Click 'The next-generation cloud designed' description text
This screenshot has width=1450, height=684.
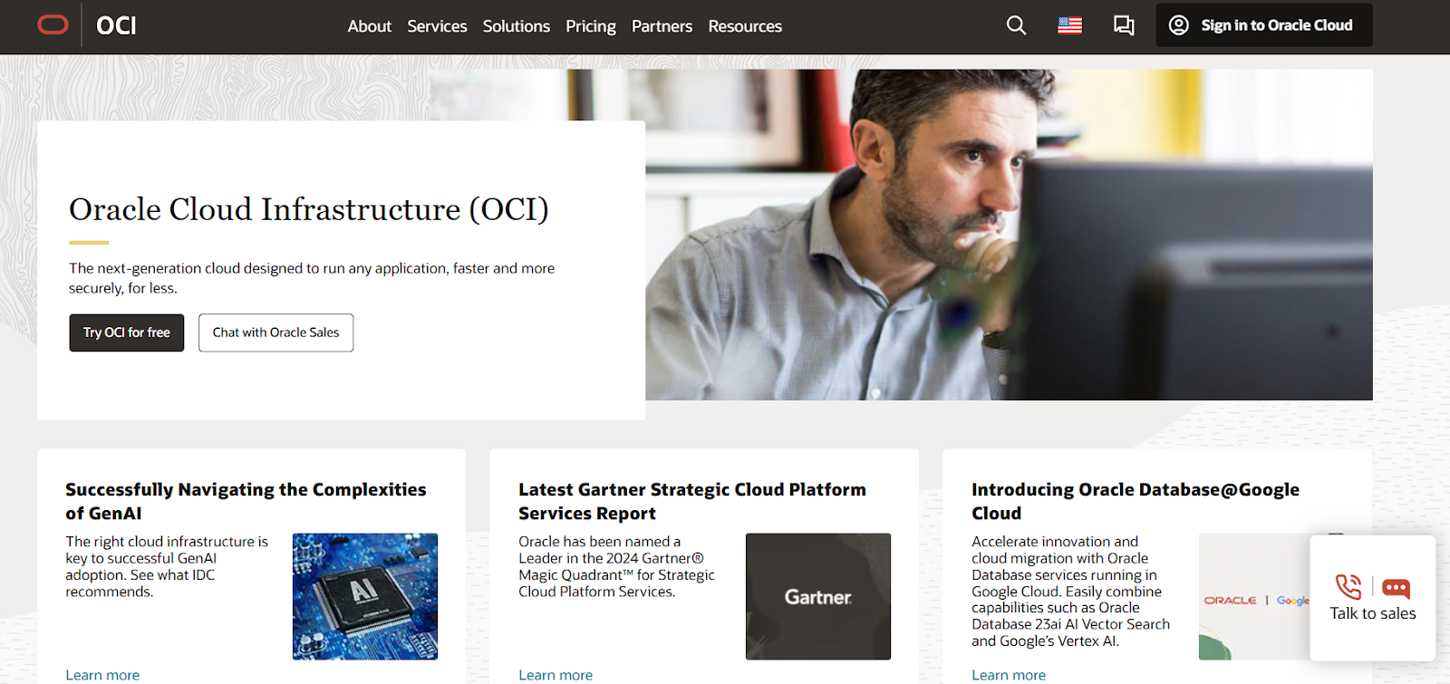[x=312, y=278]
